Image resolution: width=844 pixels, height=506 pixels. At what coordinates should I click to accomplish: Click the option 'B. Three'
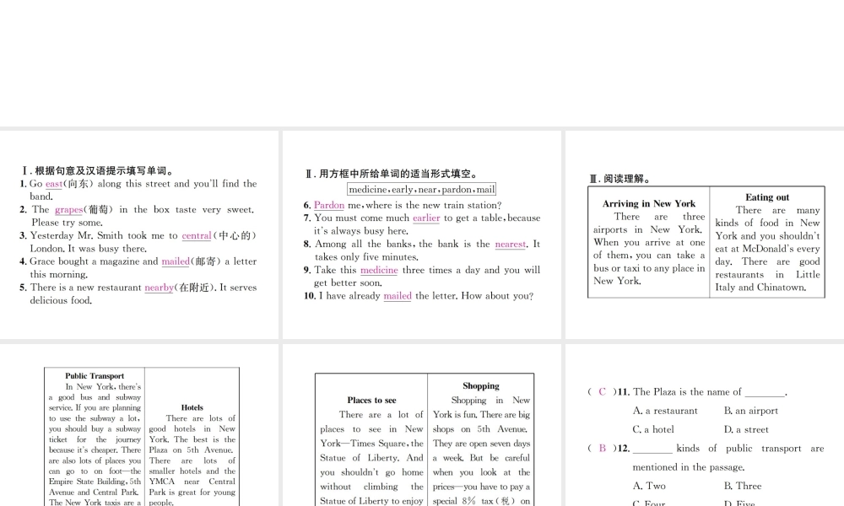coord(742,486)
